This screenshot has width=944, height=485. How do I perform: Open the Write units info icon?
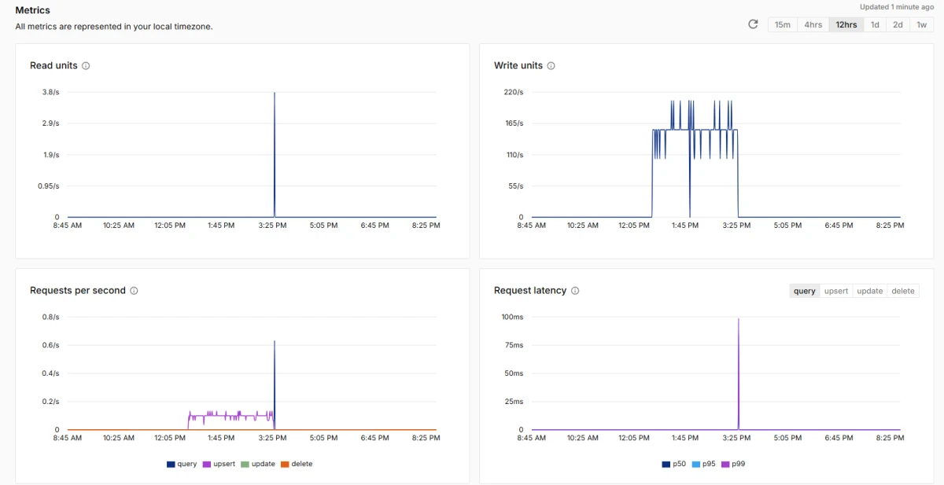click(x=551, y=66)
